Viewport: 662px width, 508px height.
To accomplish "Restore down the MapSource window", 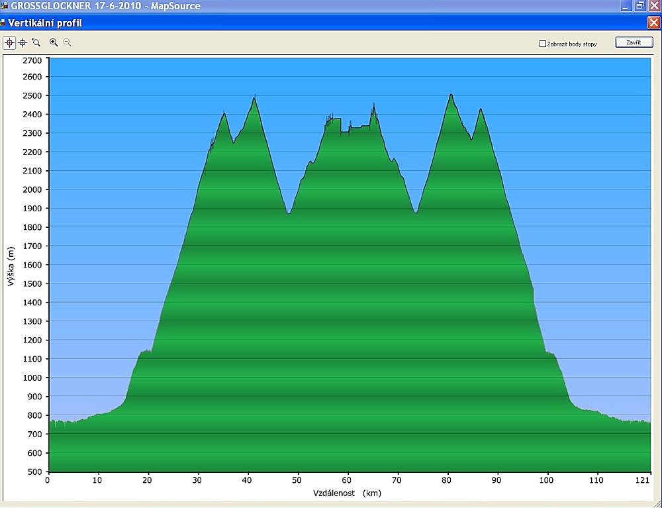I will coord(640,6).
